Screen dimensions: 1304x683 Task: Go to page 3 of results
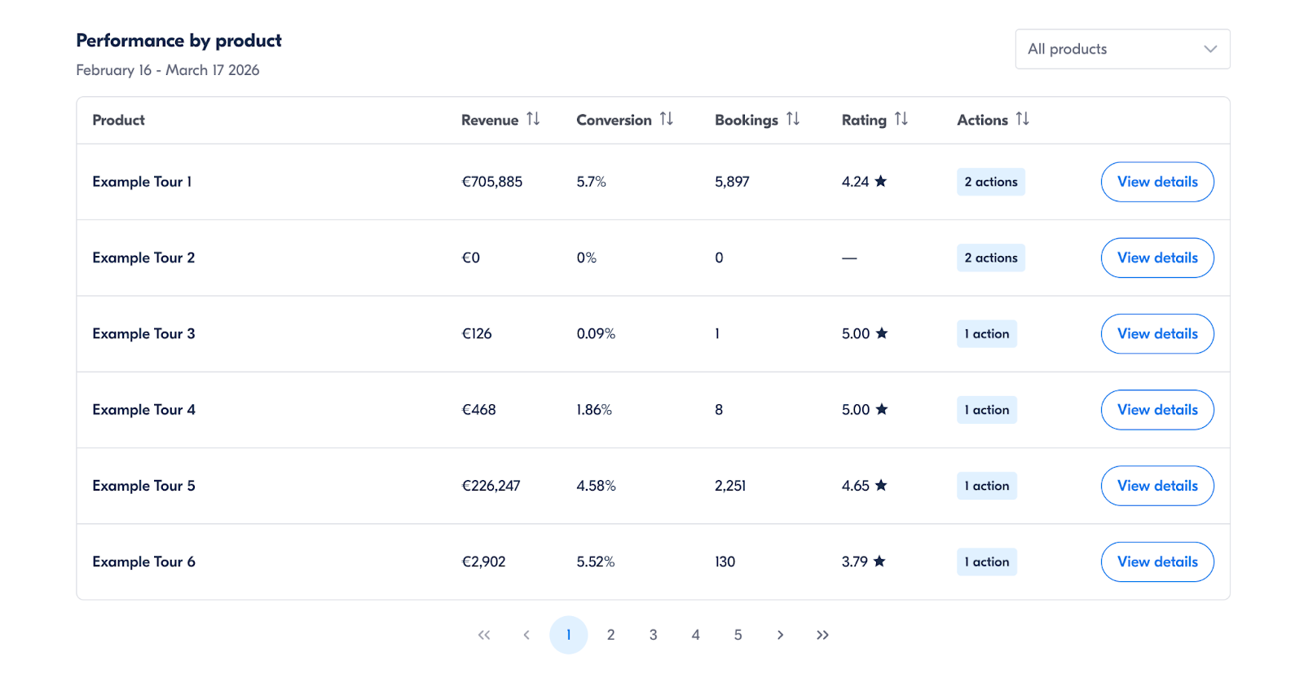653,635
